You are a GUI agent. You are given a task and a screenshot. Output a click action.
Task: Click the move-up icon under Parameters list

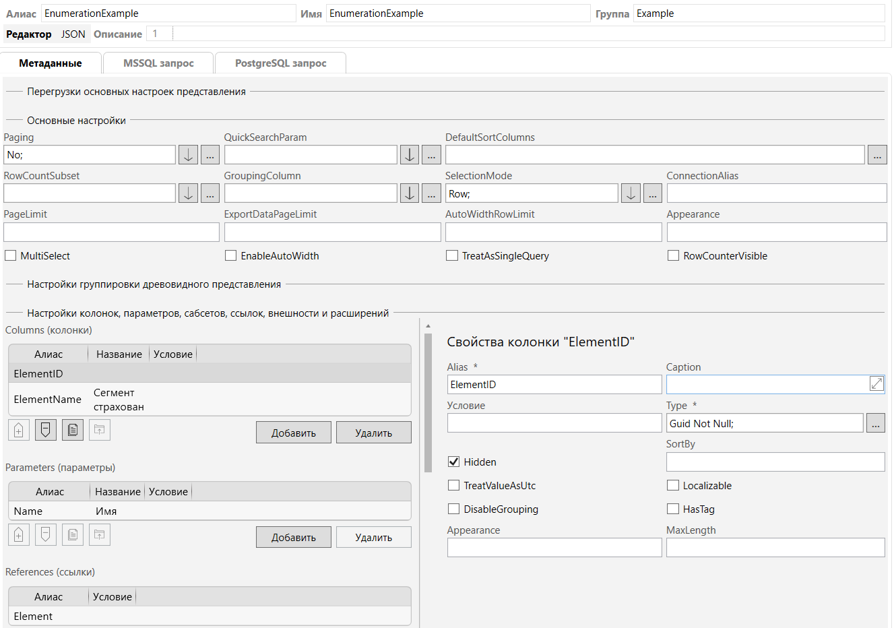click(19, 535)
